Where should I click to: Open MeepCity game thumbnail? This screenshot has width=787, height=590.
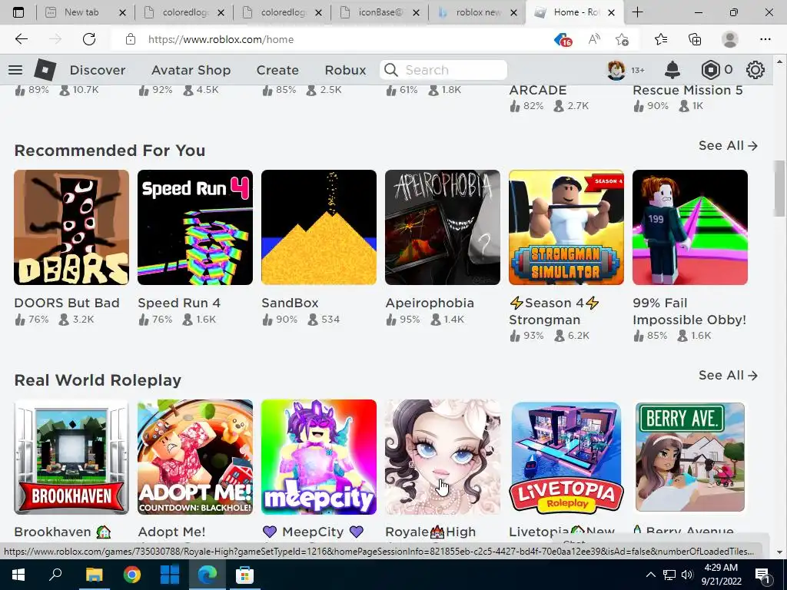319,457
